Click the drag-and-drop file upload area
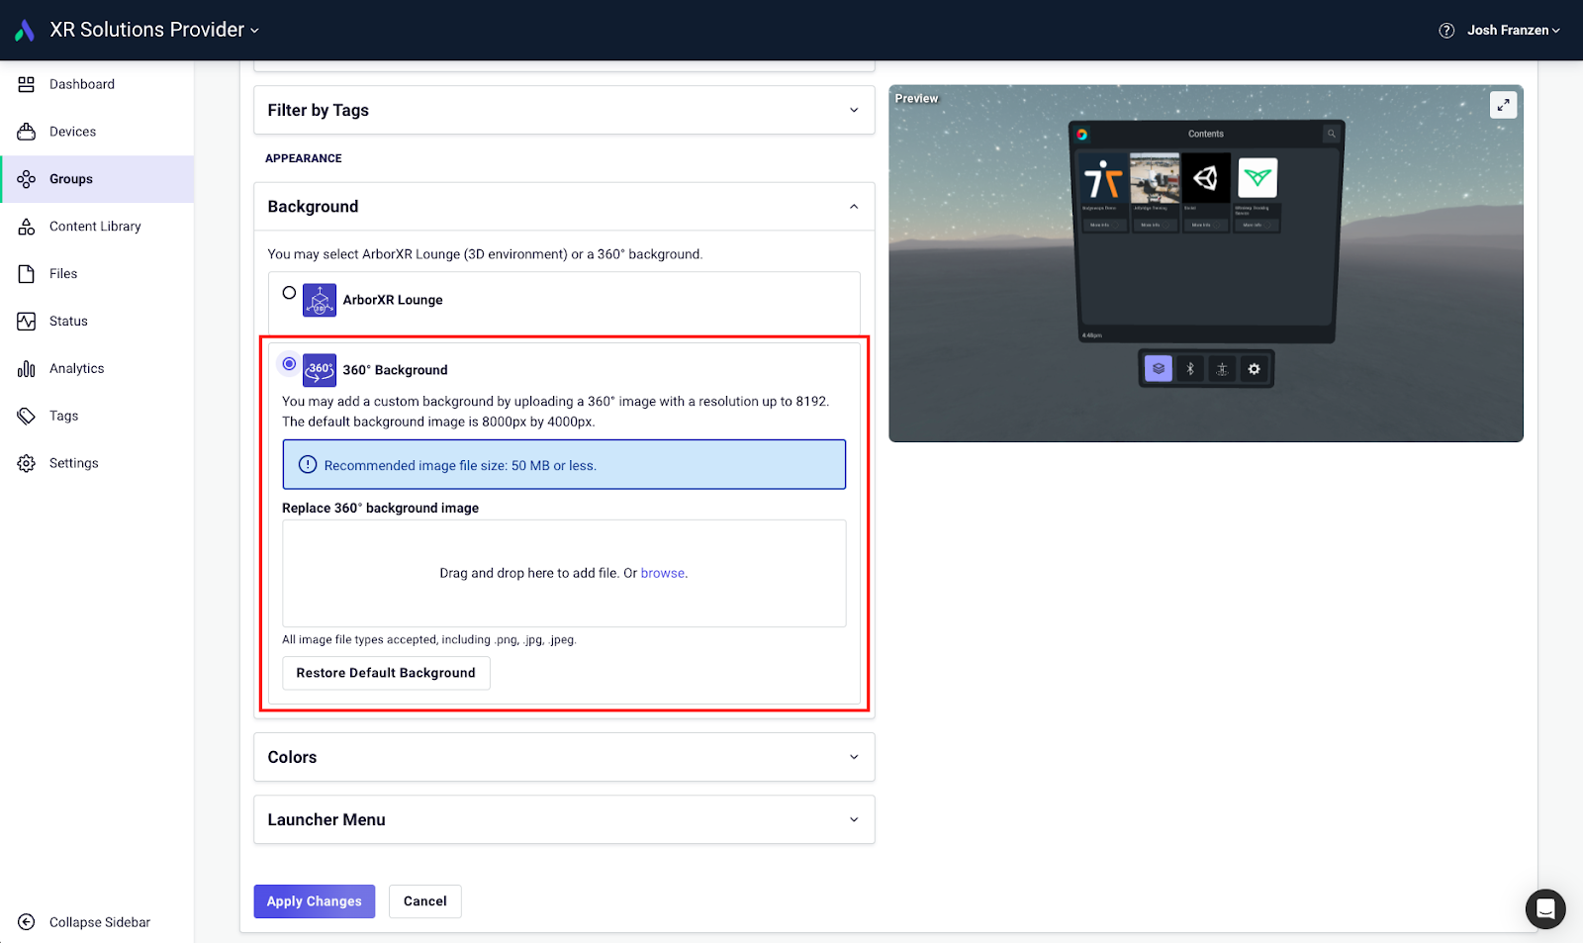This screenshot has height=943, width=1583. 564,573
